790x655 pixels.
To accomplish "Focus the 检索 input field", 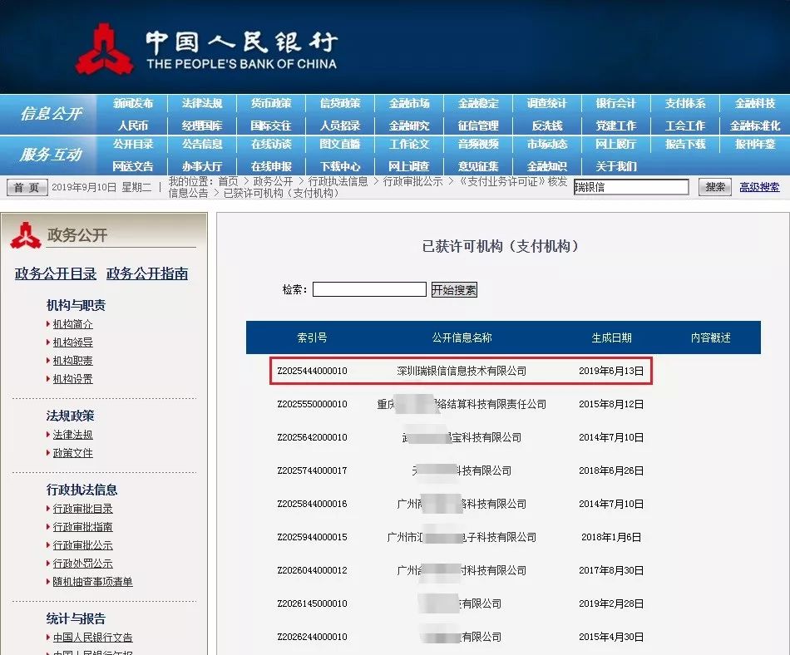I will click(369, 289).
